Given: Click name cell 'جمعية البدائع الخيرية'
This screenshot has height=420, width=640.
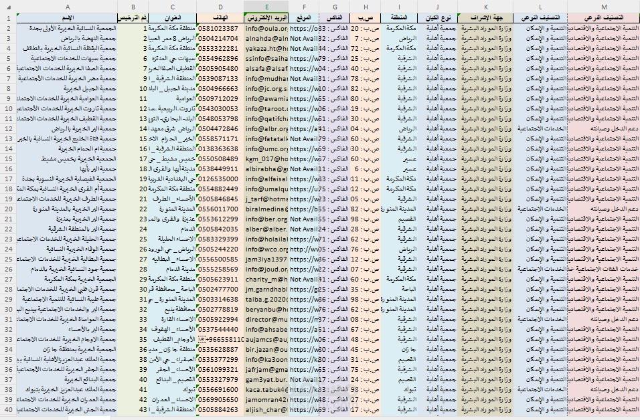Looking at the screenshot, I should (x=67, y=380).
